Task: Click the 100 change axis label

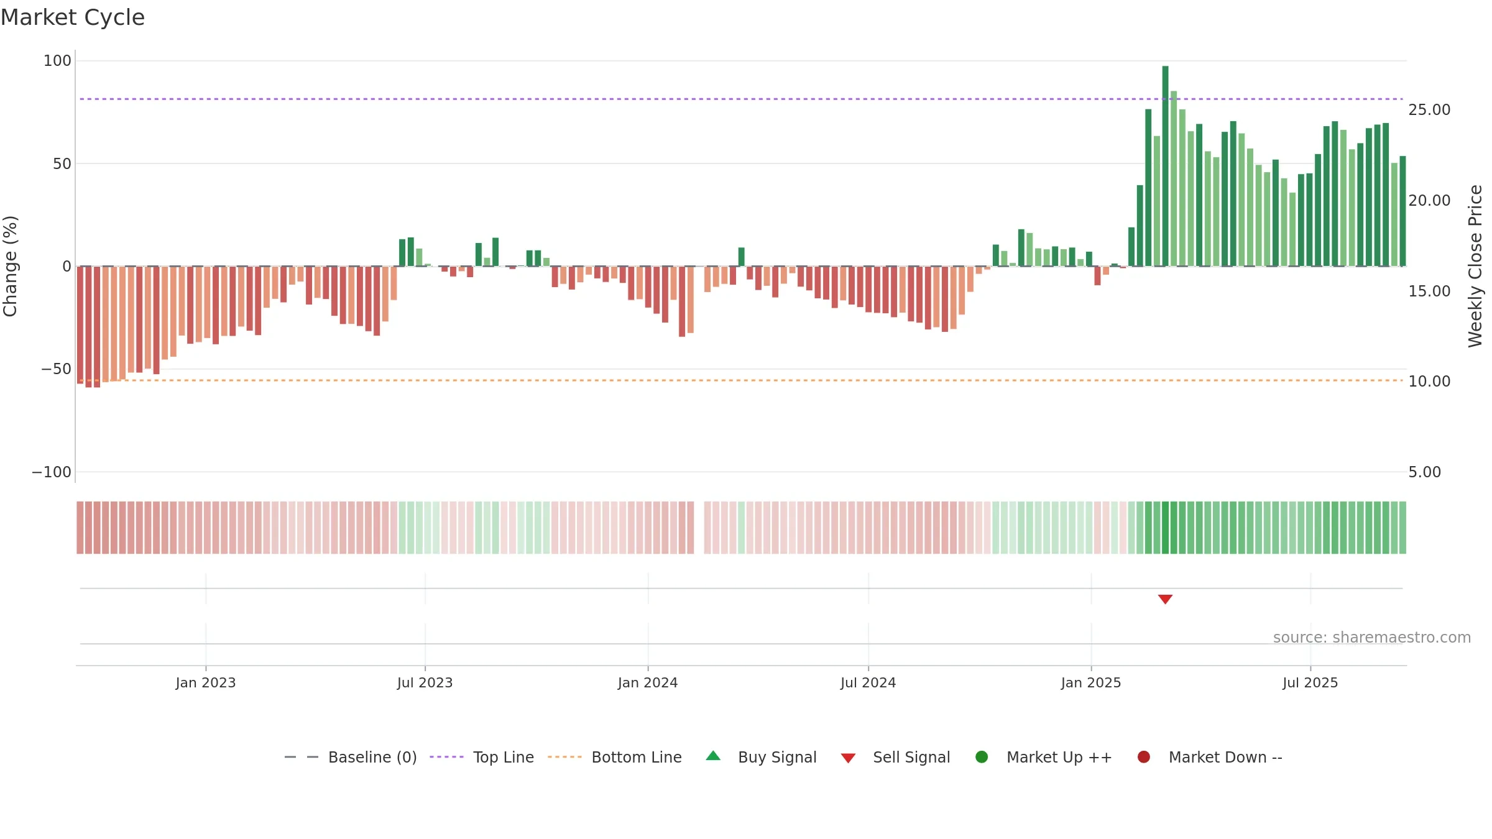Action: 57,61
